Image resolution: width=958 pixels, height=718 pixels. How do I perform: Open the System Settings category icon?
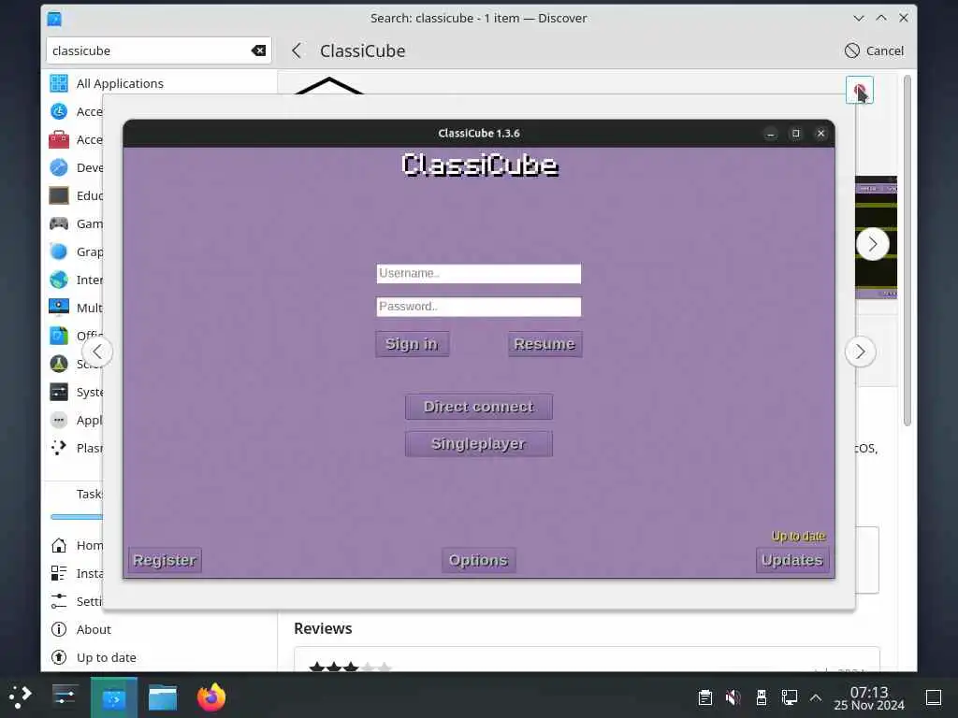pyautogui.click(x=59, y=392)
